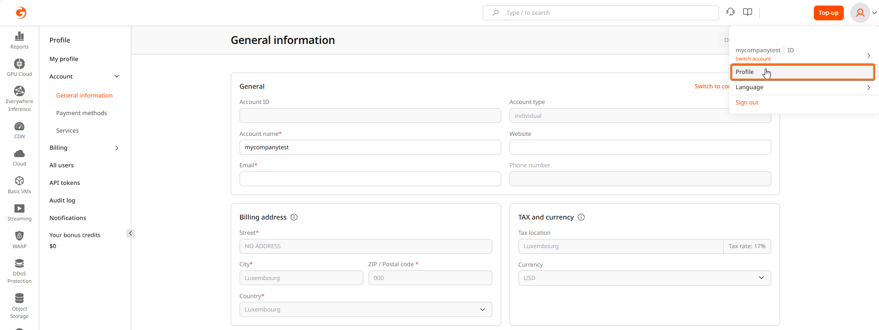Click Your bonus credits entry
Image resolution: width=879 pixels, height=330 pixels.
[x=75, y=235]
